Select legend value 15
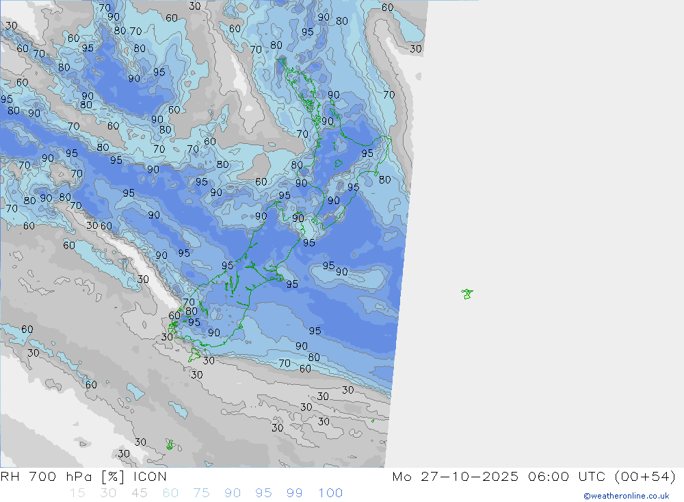Viewport: 684px width, 502px height. 77,493
